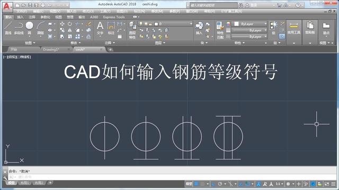Screen dimensions: 339x190
Task: Select the Line (直线) draw tool
Action: pyautogui.click(x=8, y=28)
